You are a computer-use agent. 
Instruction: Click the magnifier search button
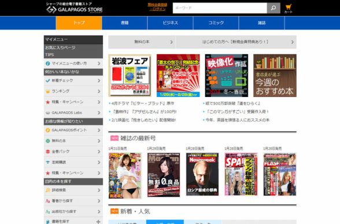pyautogui.click(x=274, y=8)
